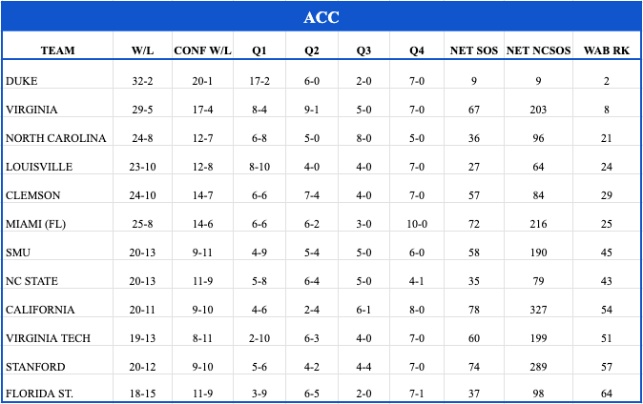Click the FLORIDA ST. team name
Viewport: 643px width, 404px height.
coord(39,394)
